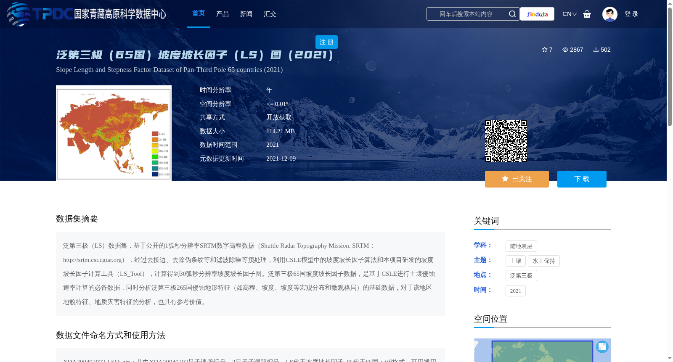
Task: Open the 汇交 menu
Action: 270,14
